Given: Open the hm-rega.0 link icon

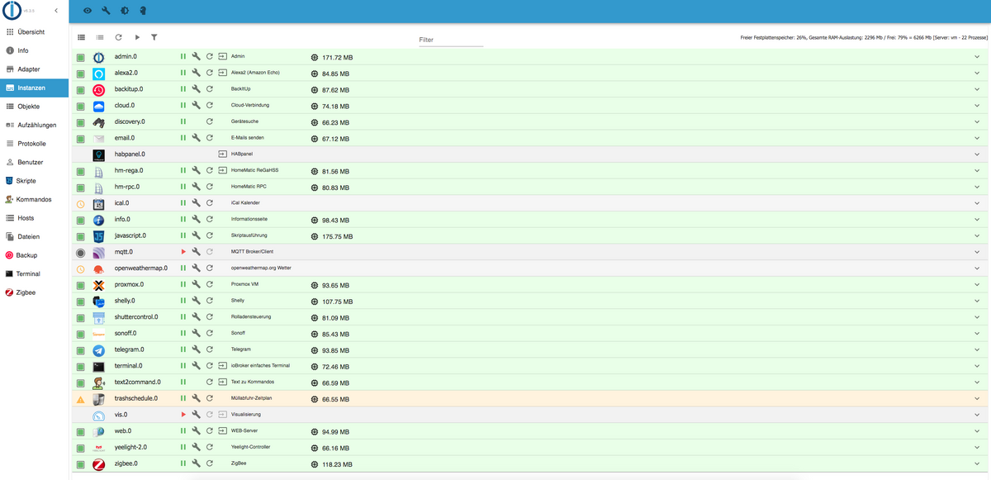Looking at the screenshot, I should point(222,170).
